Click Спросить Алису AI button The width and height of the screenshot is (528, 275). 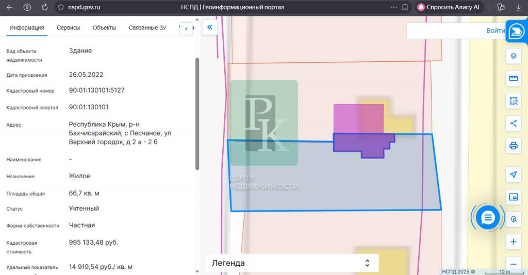tap(448, 7)
